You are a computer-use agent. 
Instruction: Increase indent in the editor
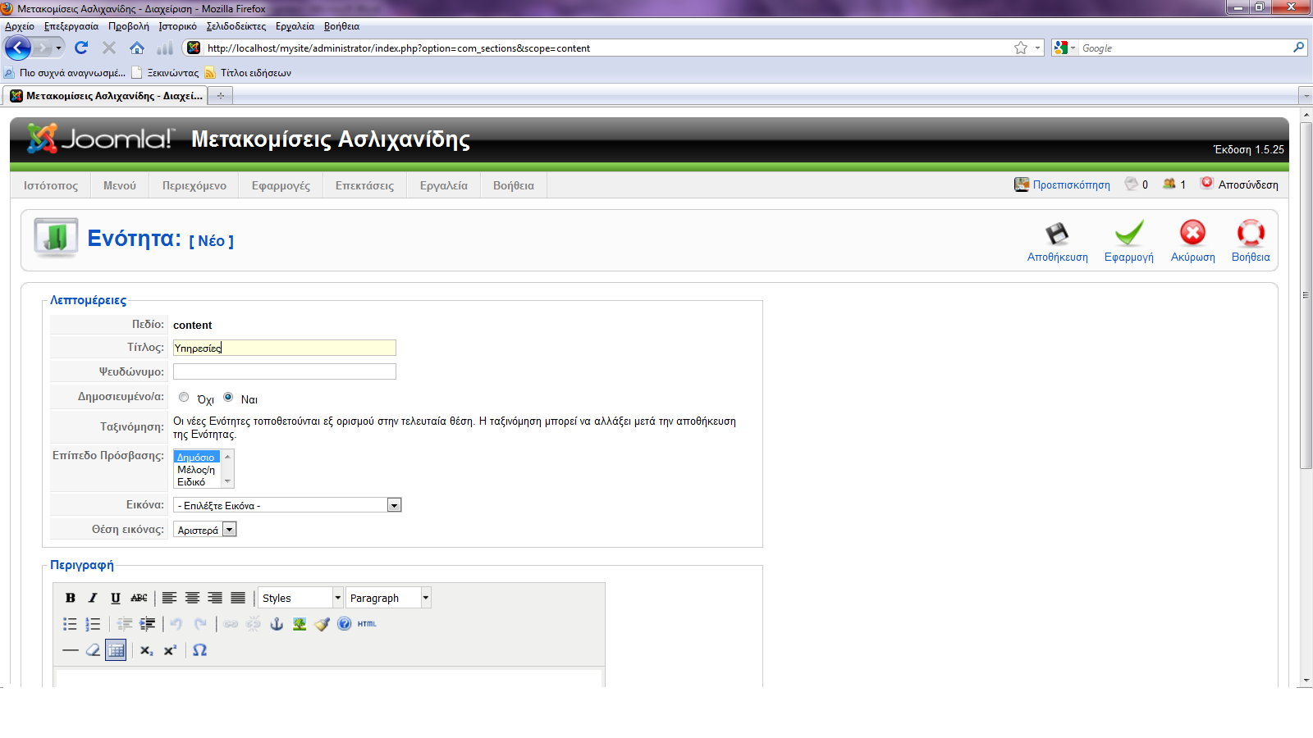(148, 624)
